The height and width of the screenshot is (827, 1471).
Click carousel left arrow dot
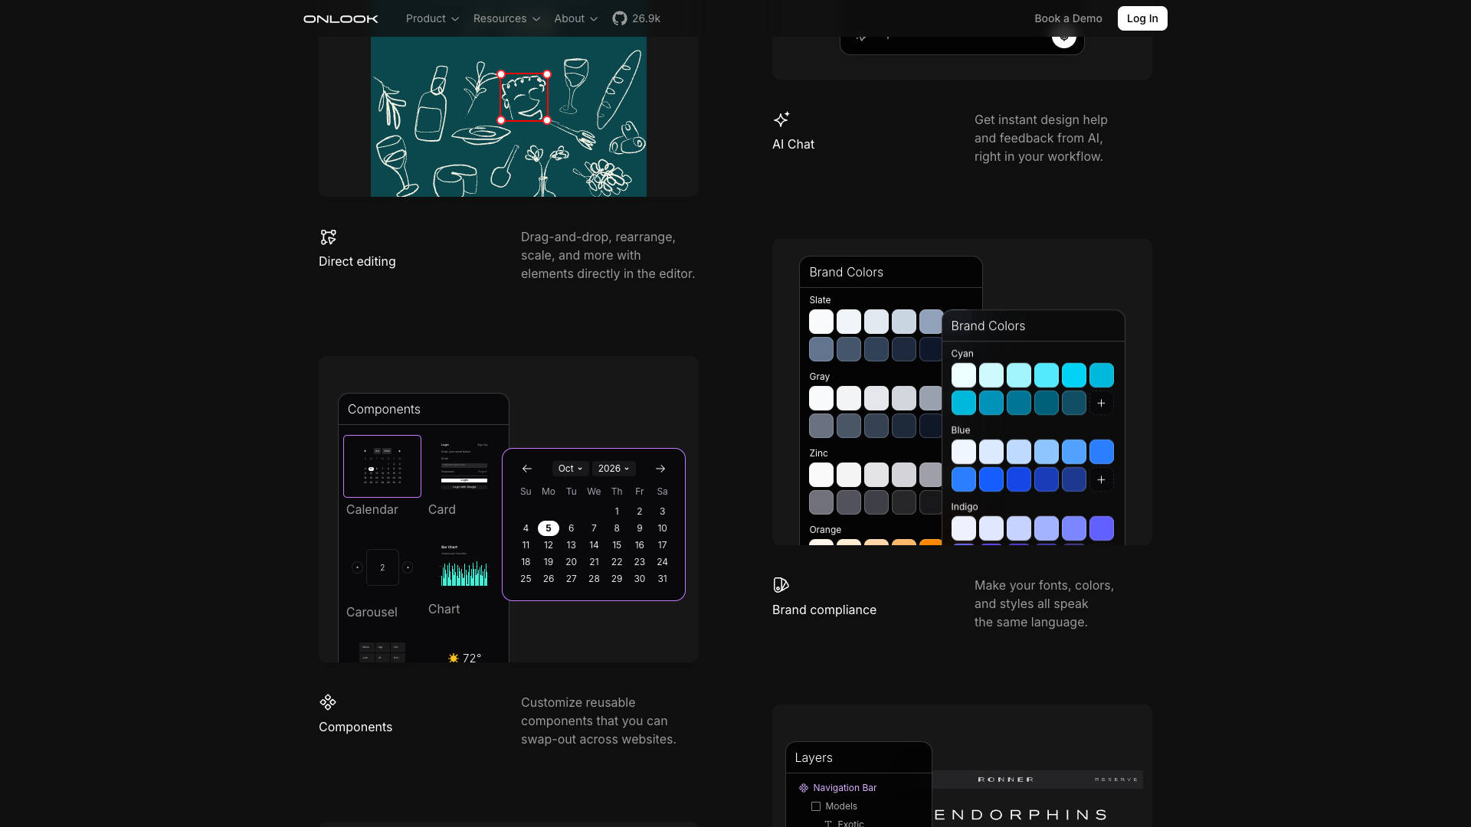point(357,567)
